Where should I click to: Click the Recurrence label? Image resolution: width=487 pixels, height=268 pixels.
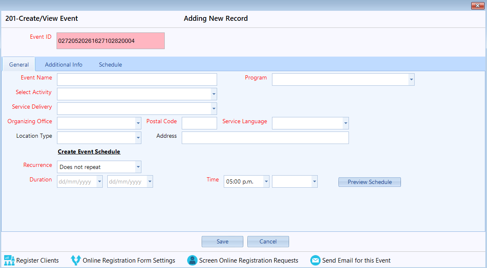tap(37, 165)
